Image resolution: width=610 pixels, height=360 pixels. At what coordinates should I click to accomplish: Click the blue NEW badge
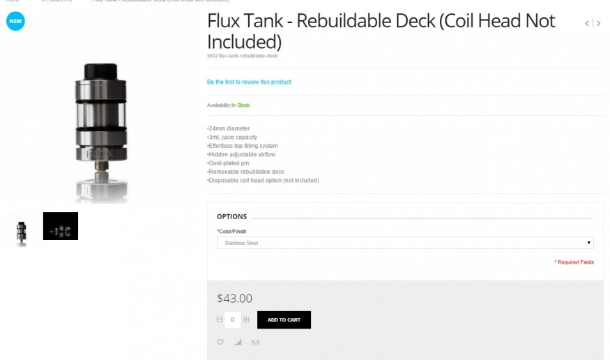15,22
